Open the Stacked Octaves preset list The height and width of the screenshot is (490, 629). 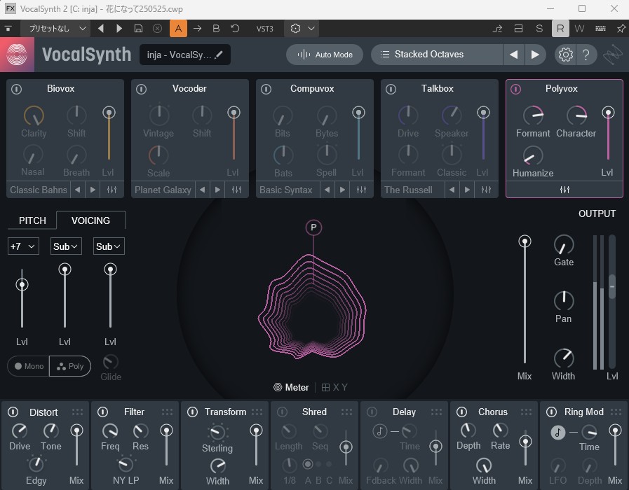click(x=437, y=55)
